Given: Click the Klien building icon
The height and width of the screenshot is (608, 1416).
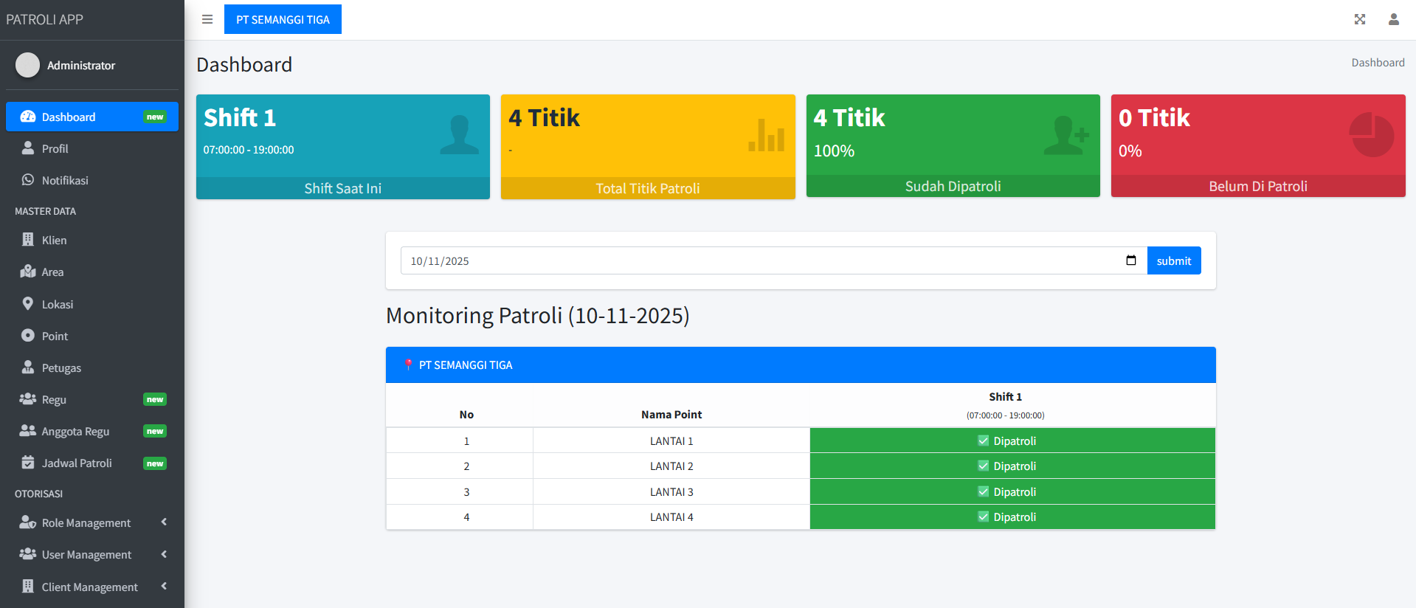Looking at the screenshot, I should point(28,240).
